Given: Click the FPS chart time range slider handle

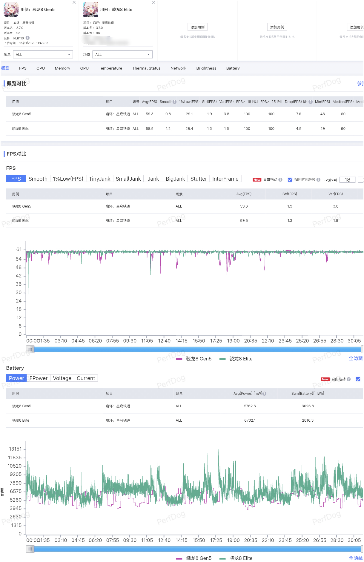Looking at the screenshot, I should 30,349.
